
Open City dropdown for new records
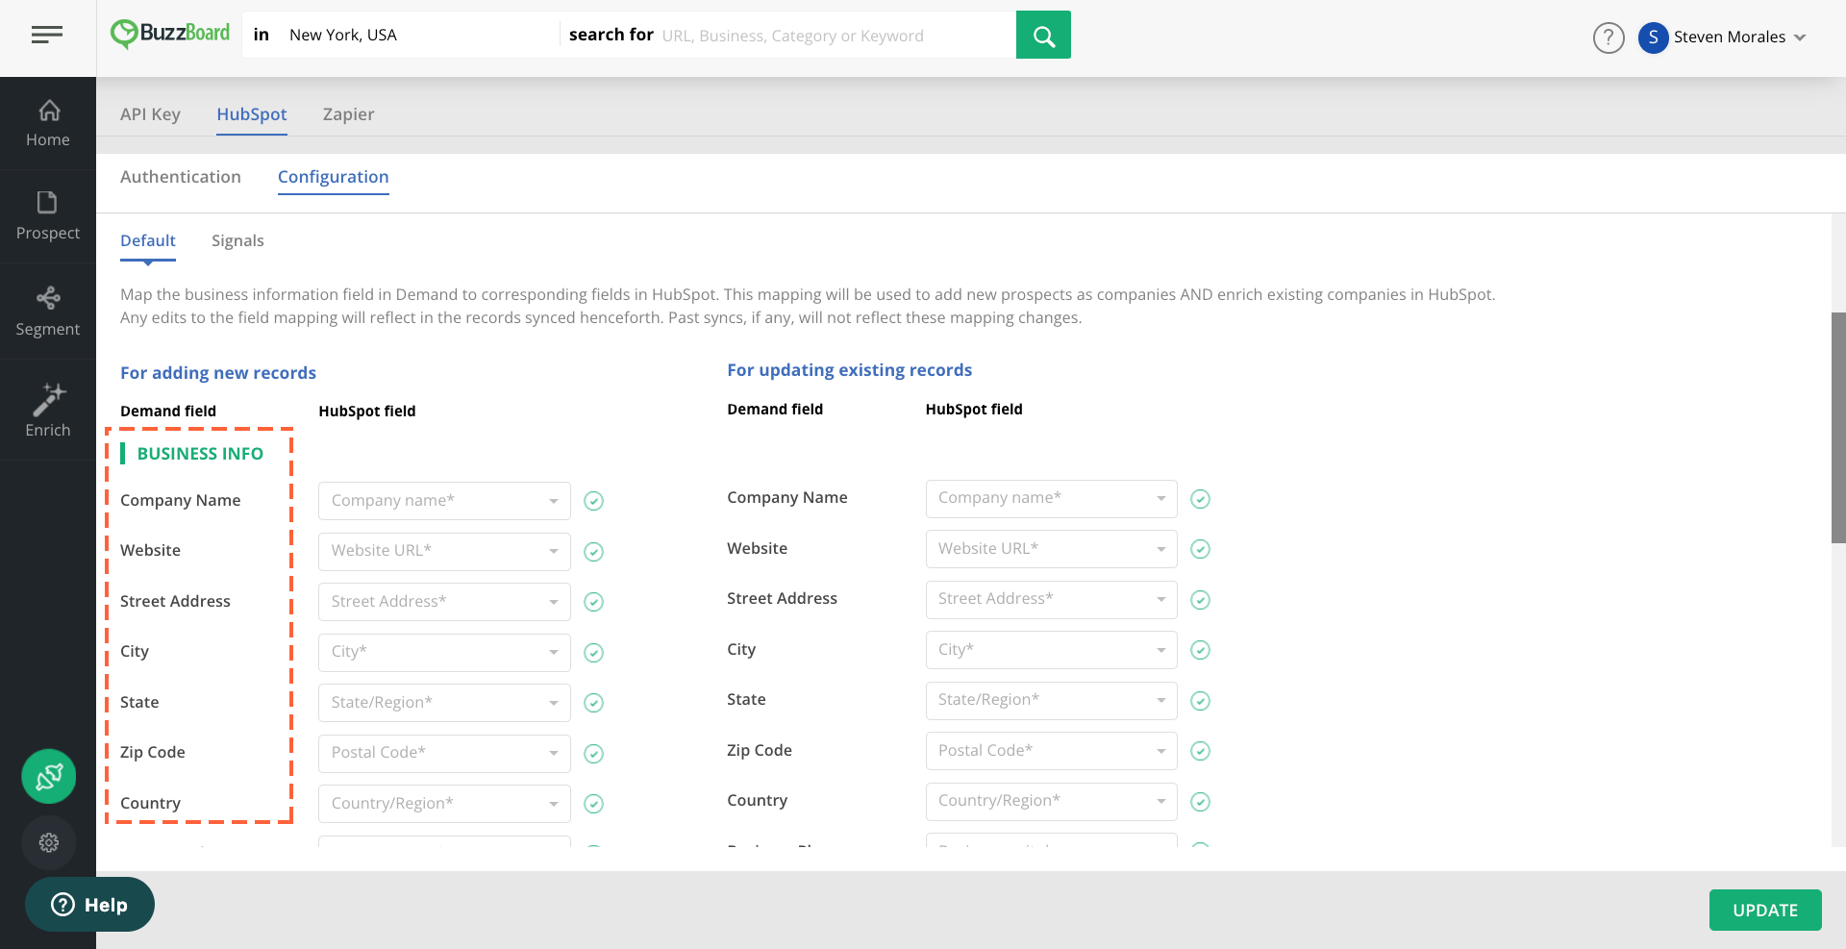(444, 652)
